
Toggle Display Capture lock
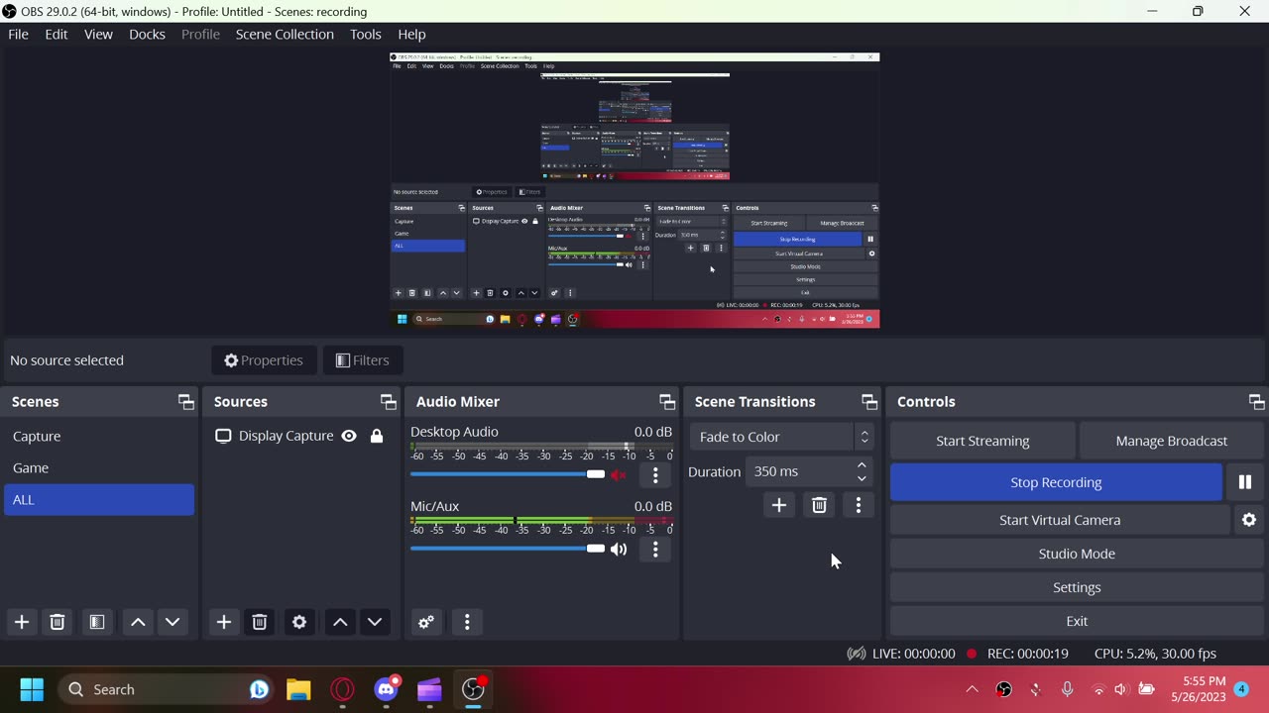[x=377, y=436]
